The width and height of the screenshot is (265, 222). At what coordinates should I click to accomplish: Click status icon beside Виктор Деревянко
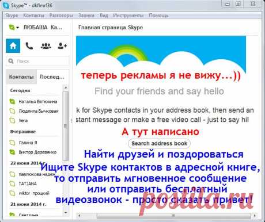click(x=12, y=152)
